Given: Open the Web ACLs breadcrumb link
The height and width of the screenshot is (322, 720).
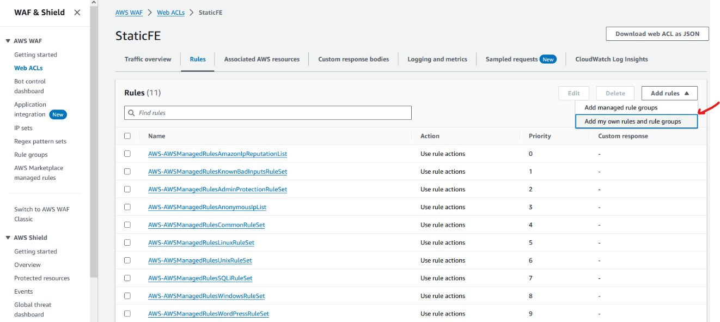Looking at the screenshot, I should 170,13.
